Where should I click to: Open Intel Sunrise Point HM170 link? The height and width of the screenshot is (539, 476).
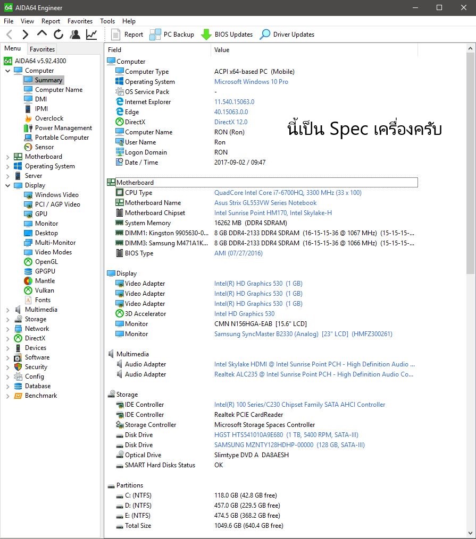pyautogui.click(x=273, y=213)
